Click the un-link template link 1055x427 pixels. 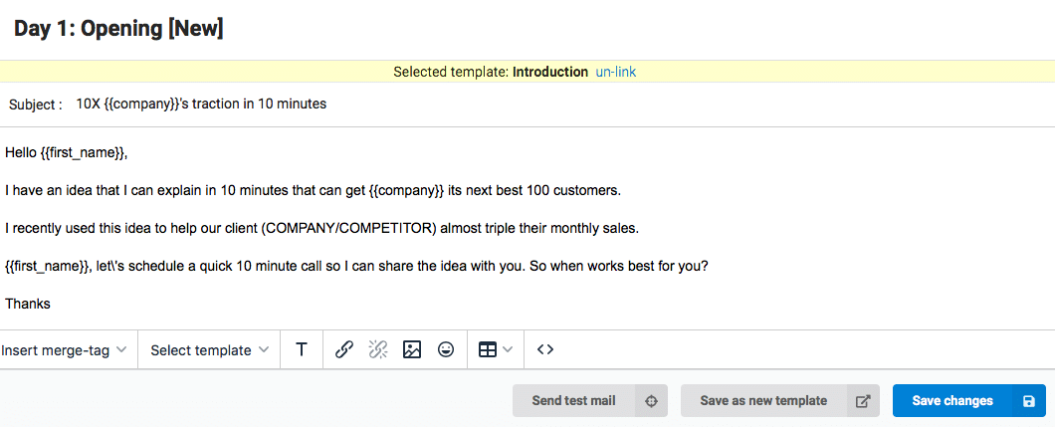pyautogui.click(x=616, y=72)
